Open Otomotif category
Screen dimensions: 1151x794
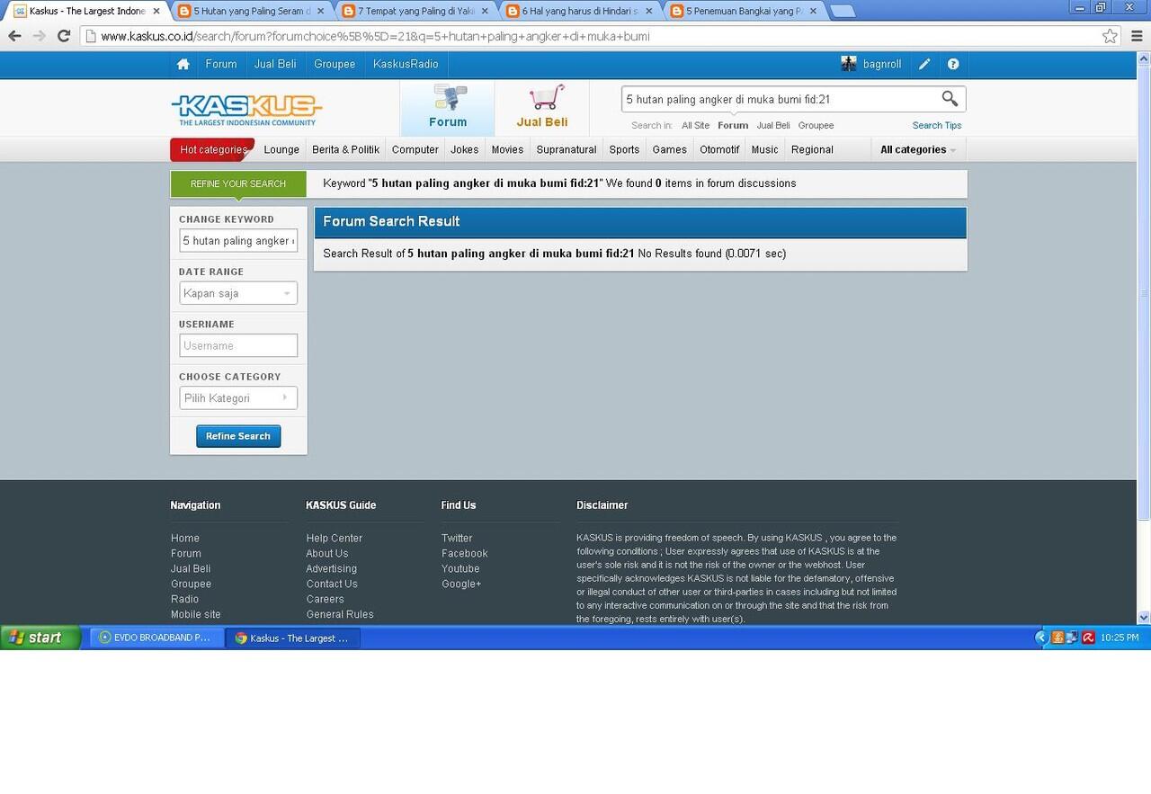tap(719, 150)
